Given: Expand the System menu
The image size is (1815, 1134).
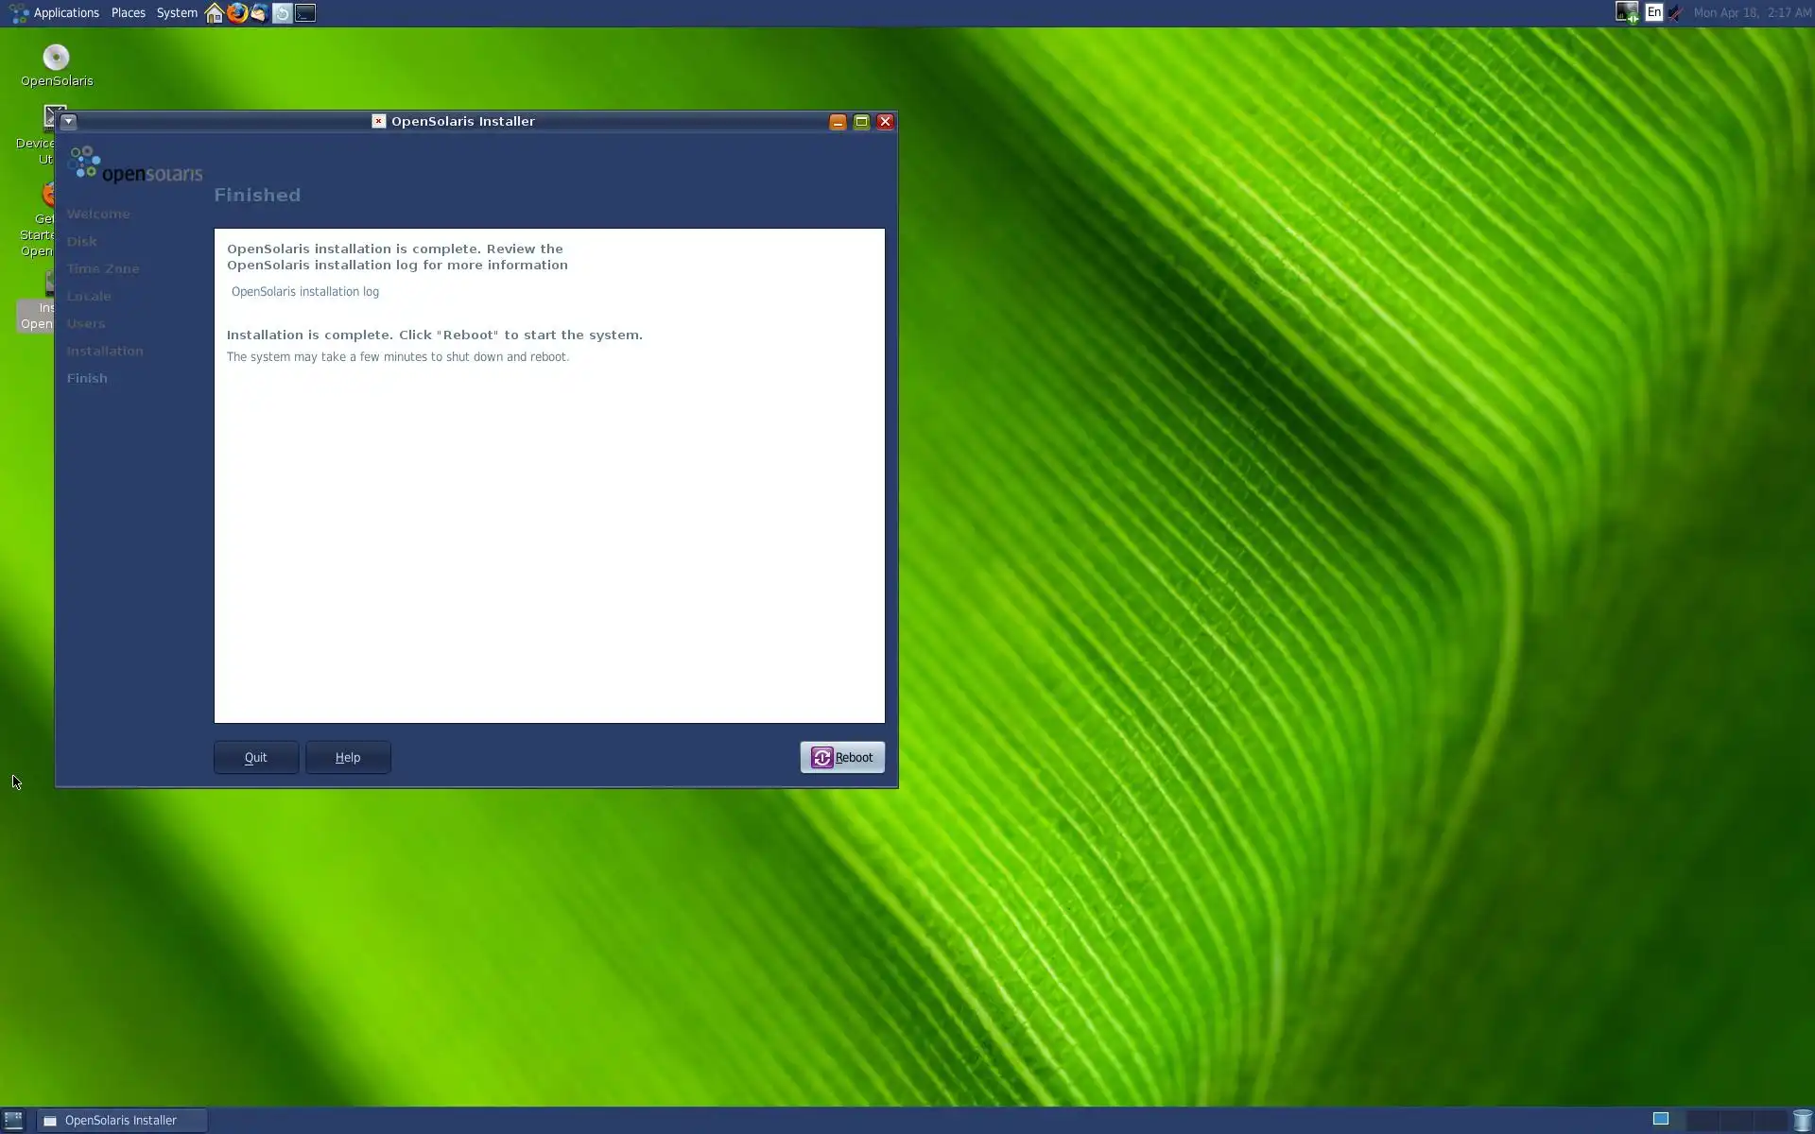Looking at the screenshot, I should 177,13.
